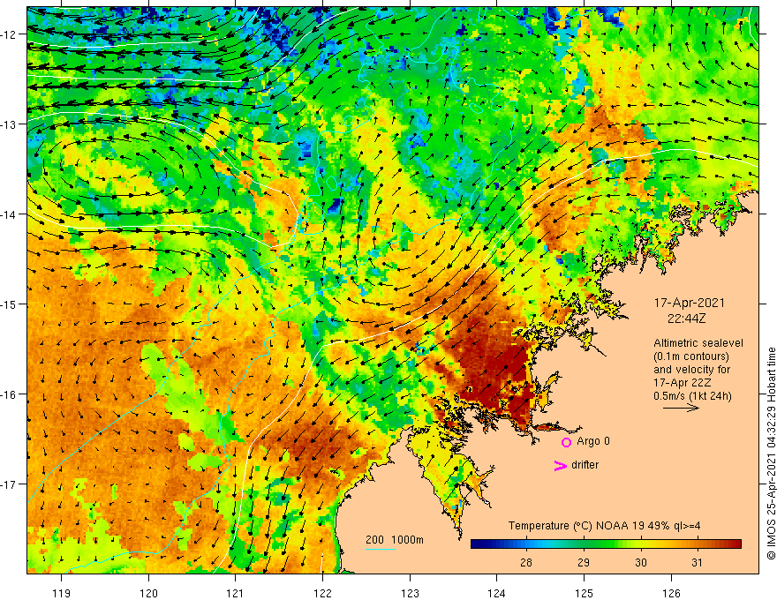Click the cyan 200 1000m depth contour legend line
This screenshot has width=777, height=600.
click(x=380, y=549)
